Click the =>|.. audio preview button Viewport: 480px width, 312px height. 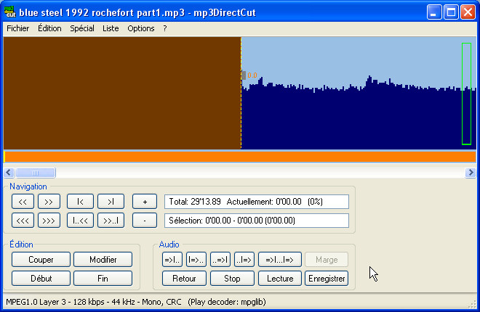pyautogui.click(x=172, y=260)
